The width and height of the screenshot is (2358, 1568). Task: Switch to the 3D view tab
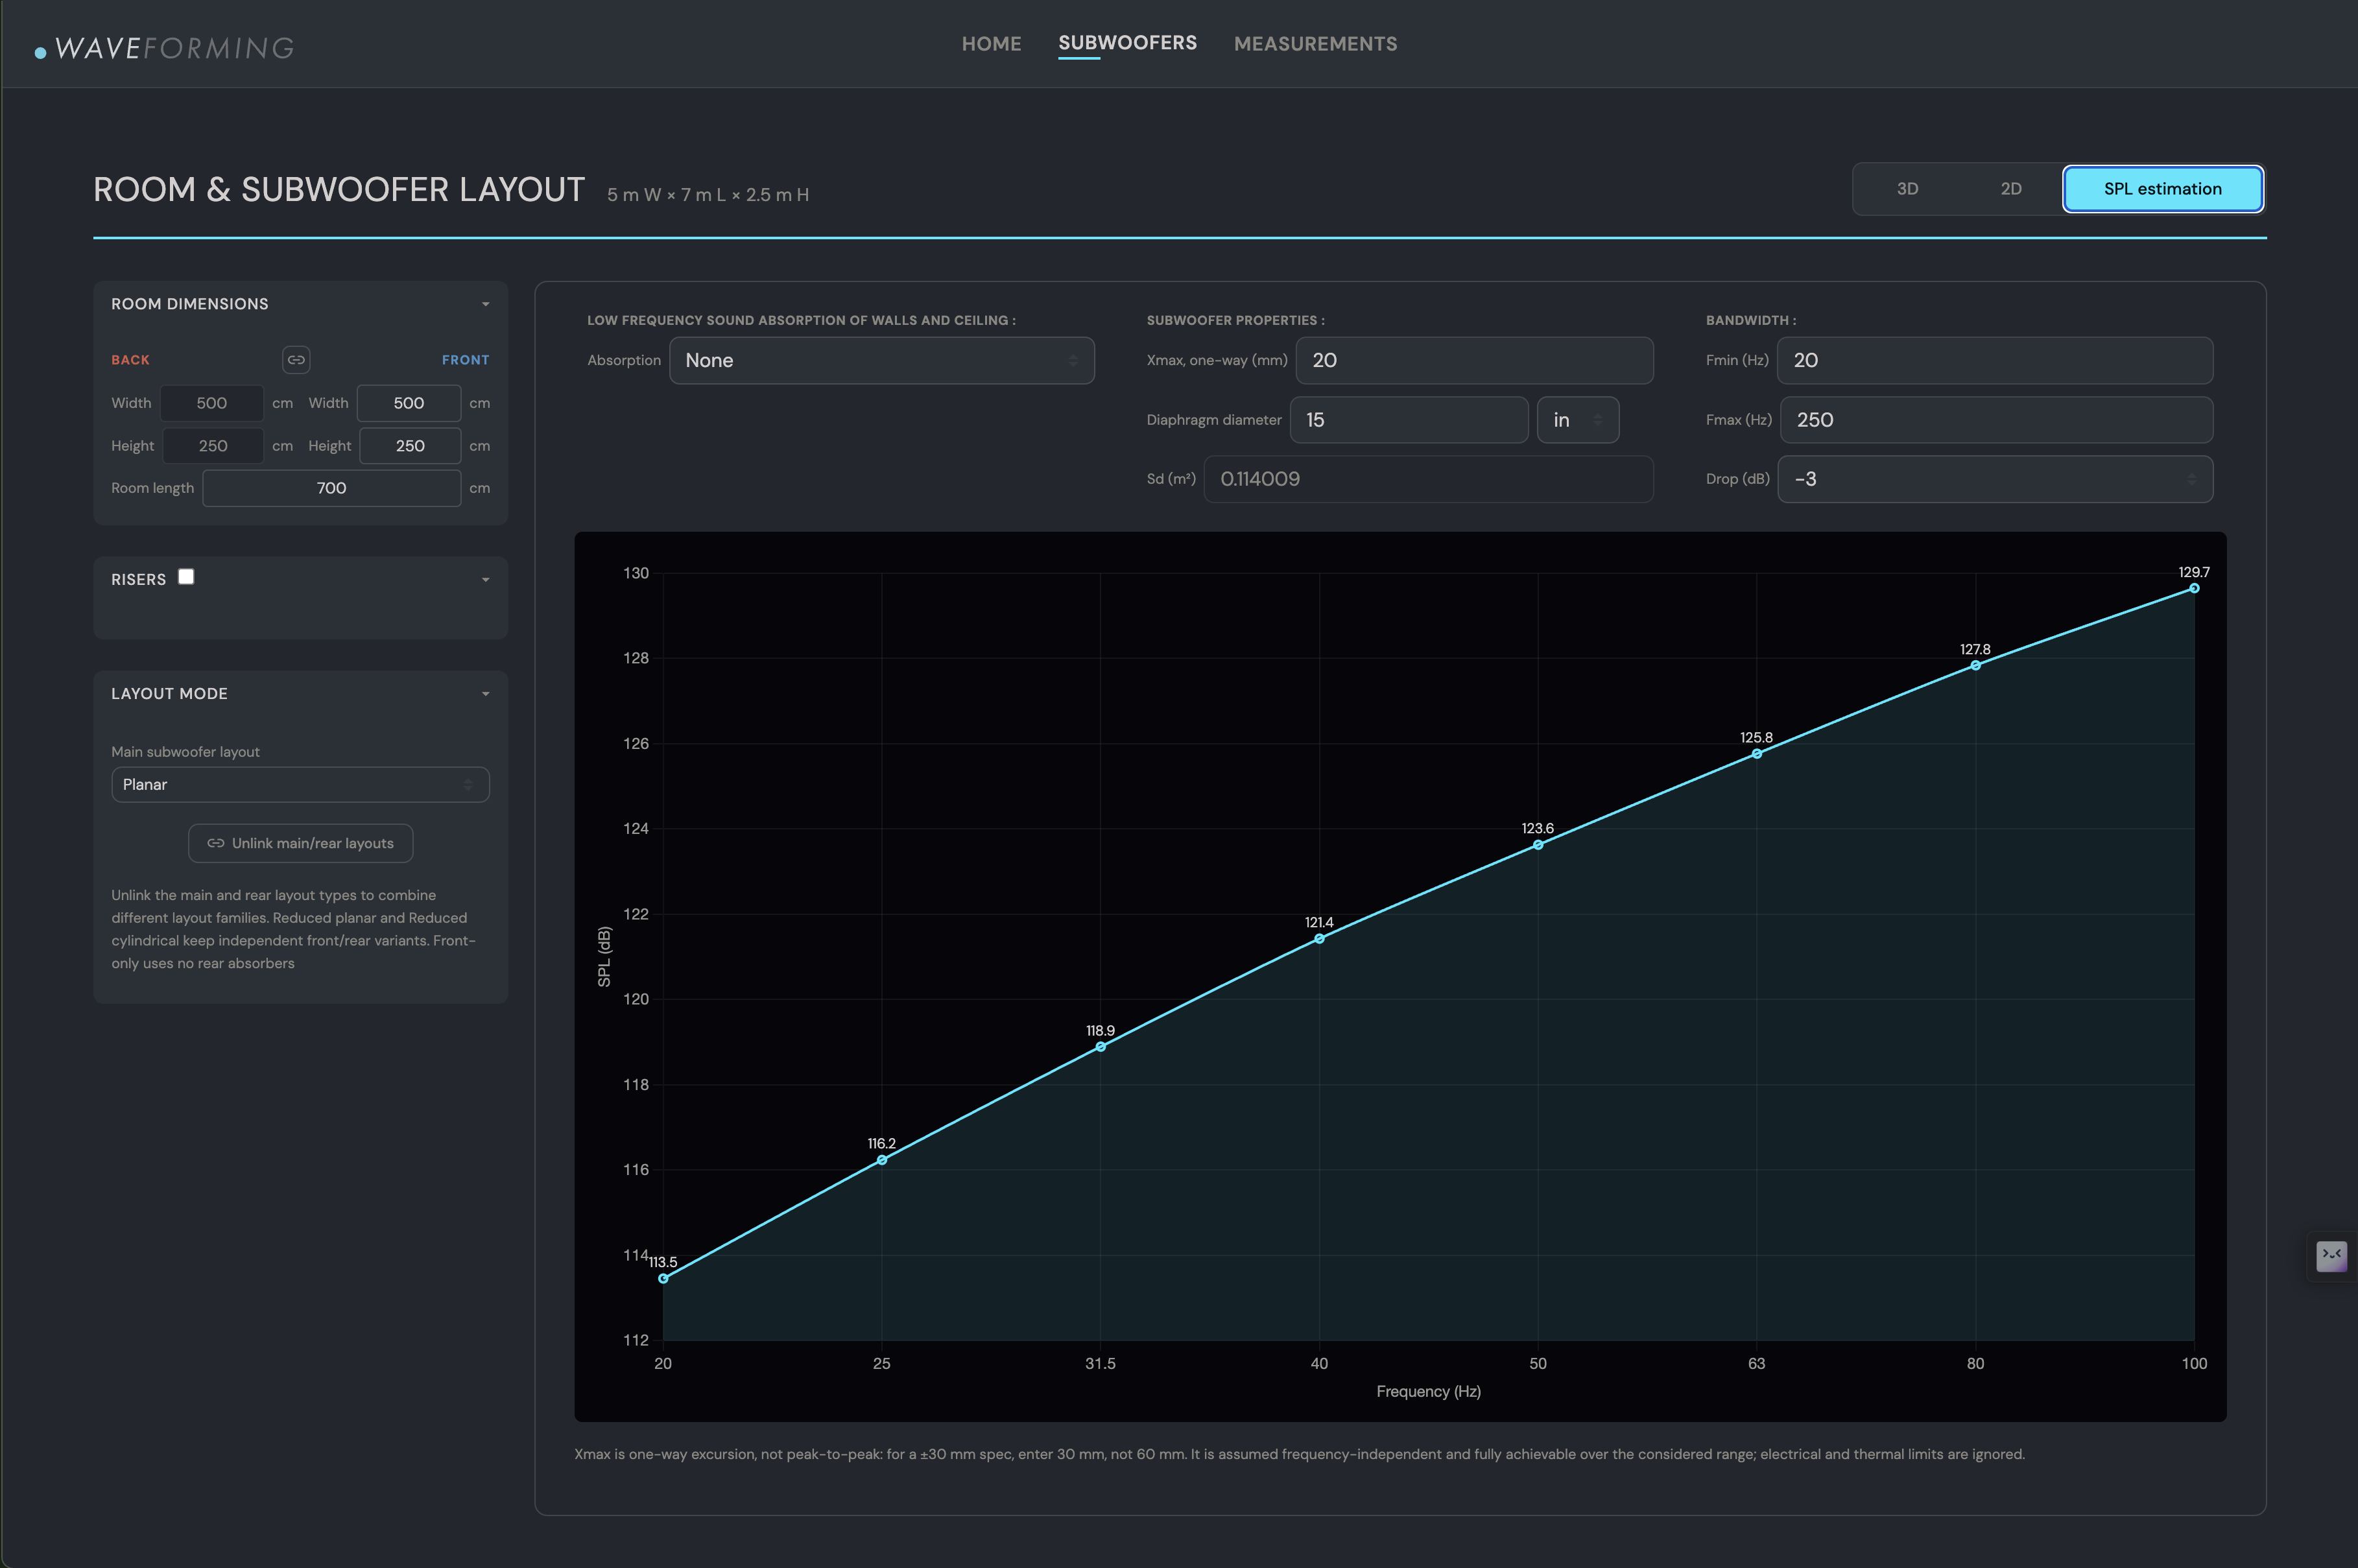1907,189
